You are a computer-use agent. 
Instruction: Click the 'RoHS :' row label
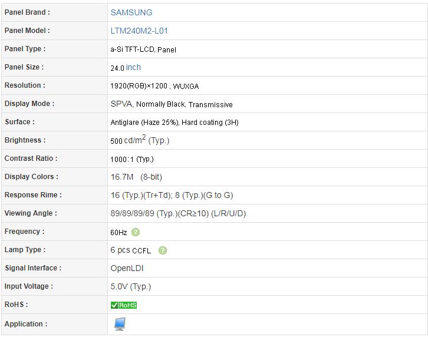coord(17,305)
